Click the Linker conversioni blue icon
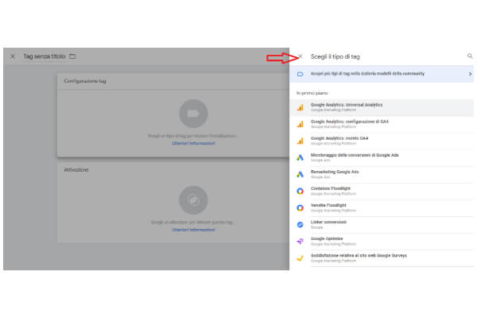 [x=301, y=224]
